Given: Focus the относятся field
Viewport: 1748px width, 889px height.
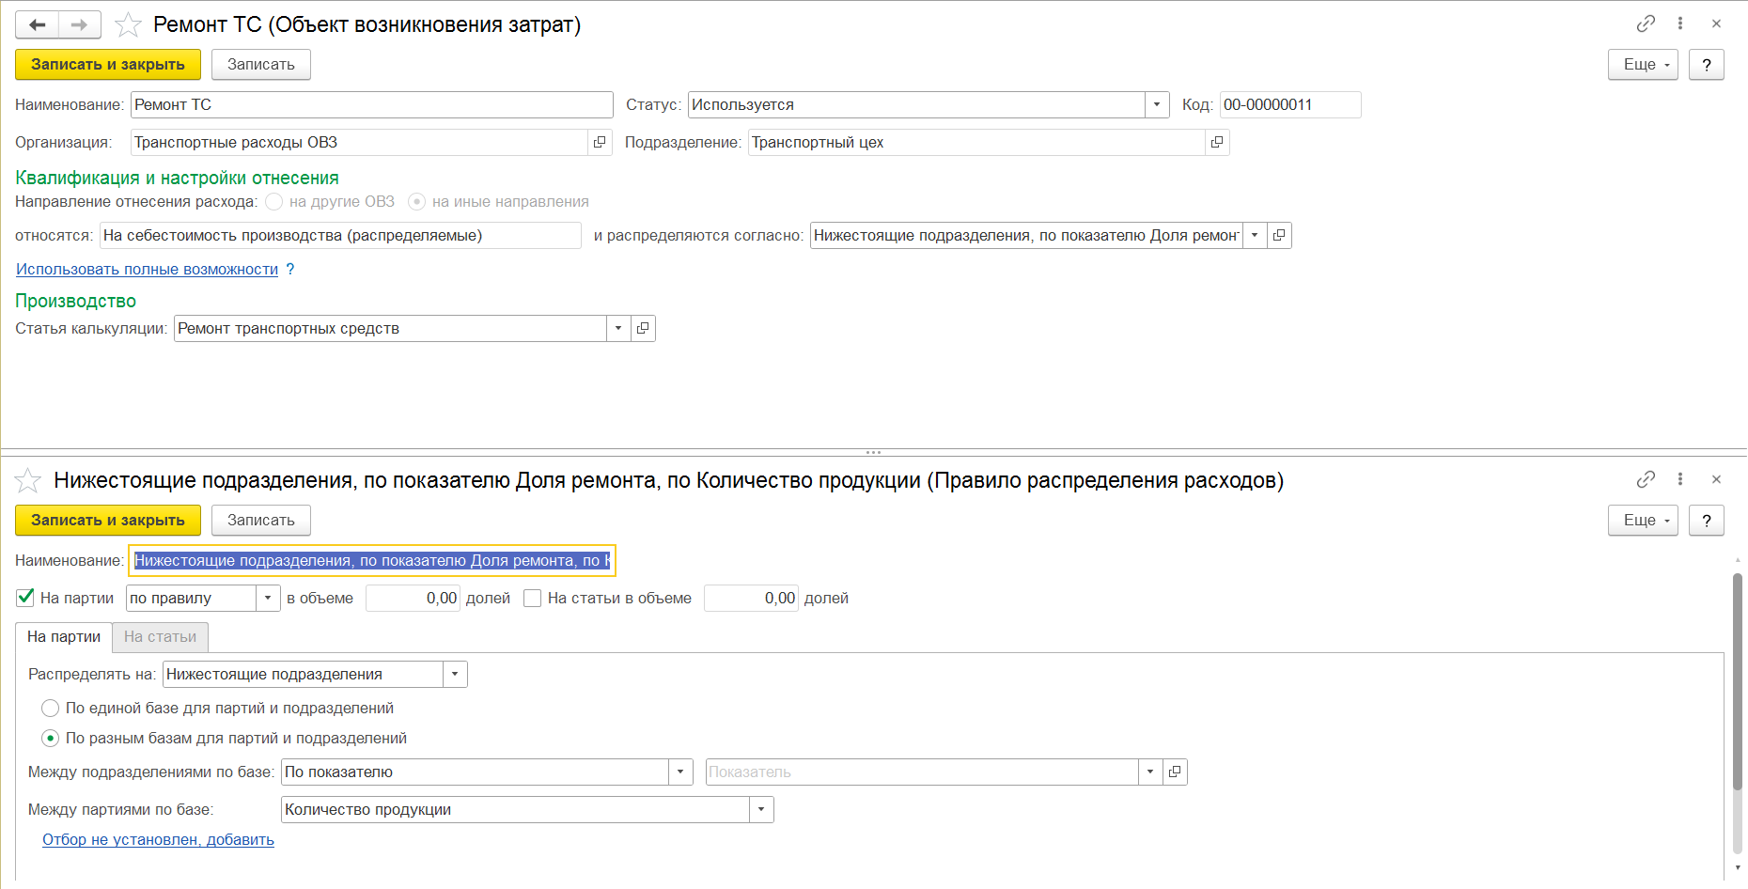Looking at the screenshot, I should pyautogui.click(x=340, y=235).
